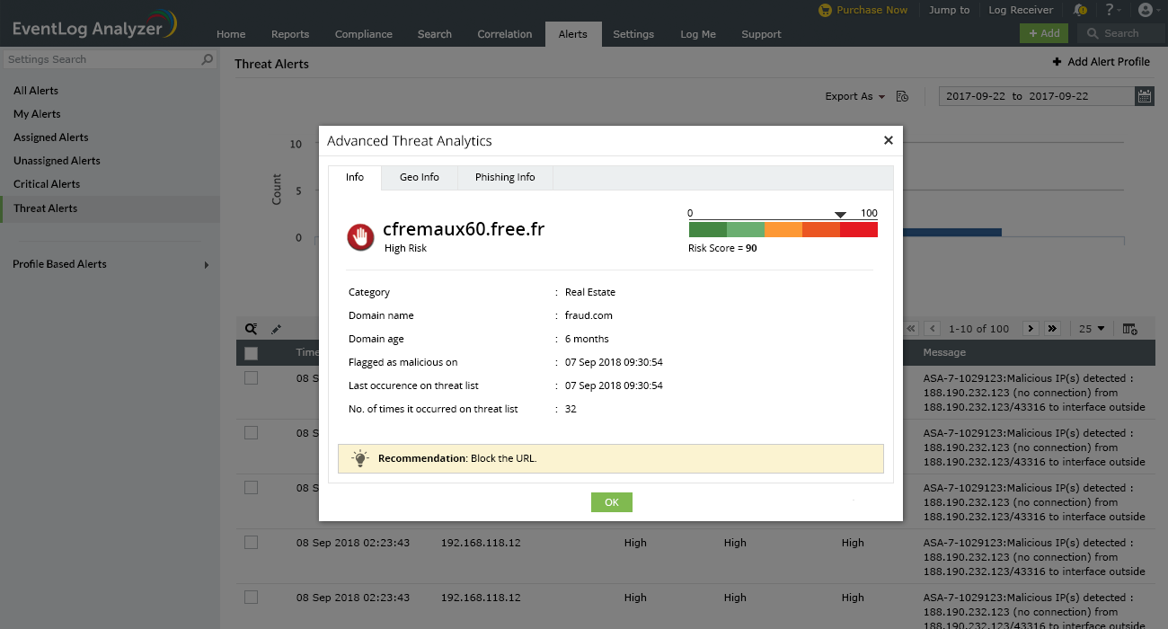
Task: Check the first alert row checkbox
Action: coord(252,378)
